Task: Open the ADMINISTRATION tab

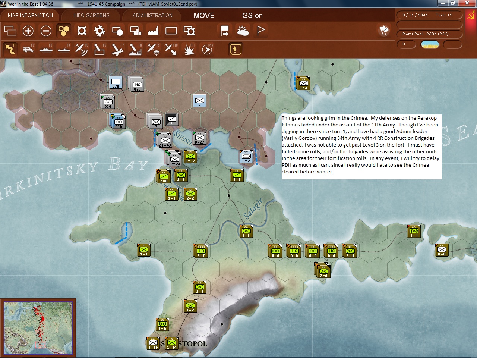Action: 152,15
